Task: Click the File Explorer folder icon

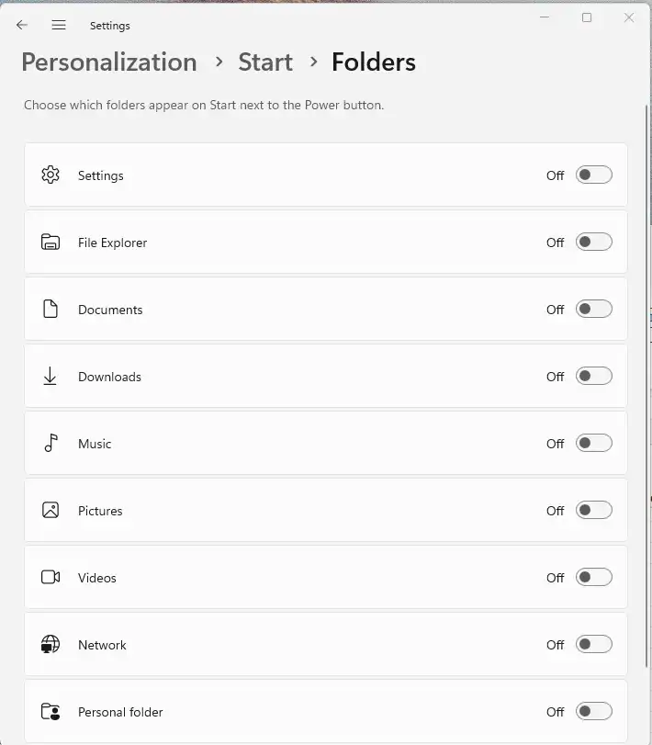Action: pyautogui.click(x=51, y=243)
